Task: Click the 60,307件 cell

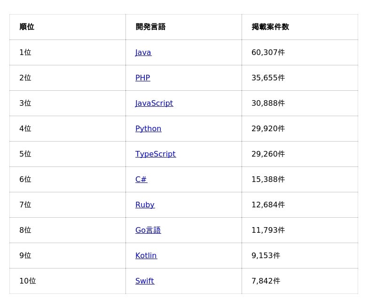Action: point(268,53)
